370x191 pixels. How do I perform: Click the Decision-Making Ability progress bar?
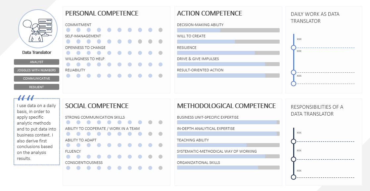[228, 30]
